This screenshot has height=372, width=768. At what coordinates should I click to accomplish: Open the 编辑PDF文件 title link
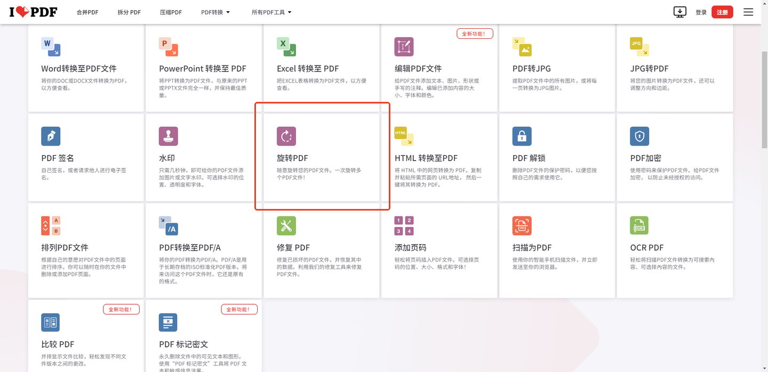tap(418, 69)
